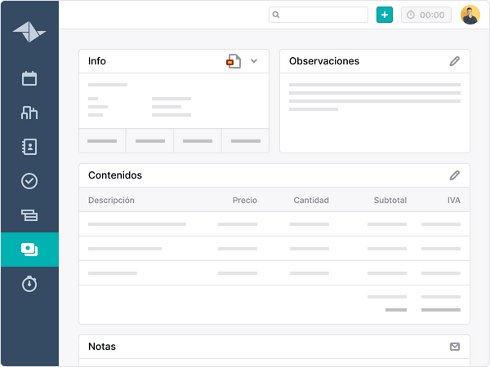The width and height of the screenshot is (490, 367).
Task: Open the buildings section in sidebar
Action: pos(29,113)
